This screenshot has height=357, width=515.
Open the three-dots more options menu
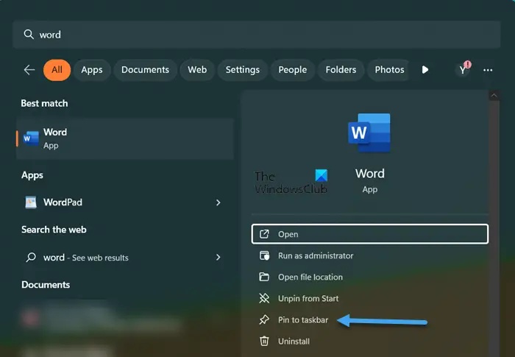coord(488,70)
